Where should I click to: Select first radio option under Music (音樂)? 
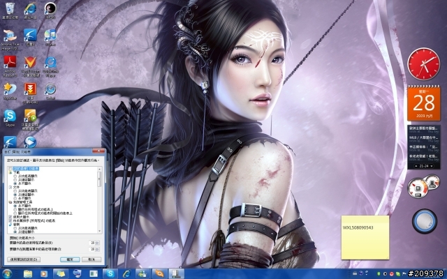[15, 228]
